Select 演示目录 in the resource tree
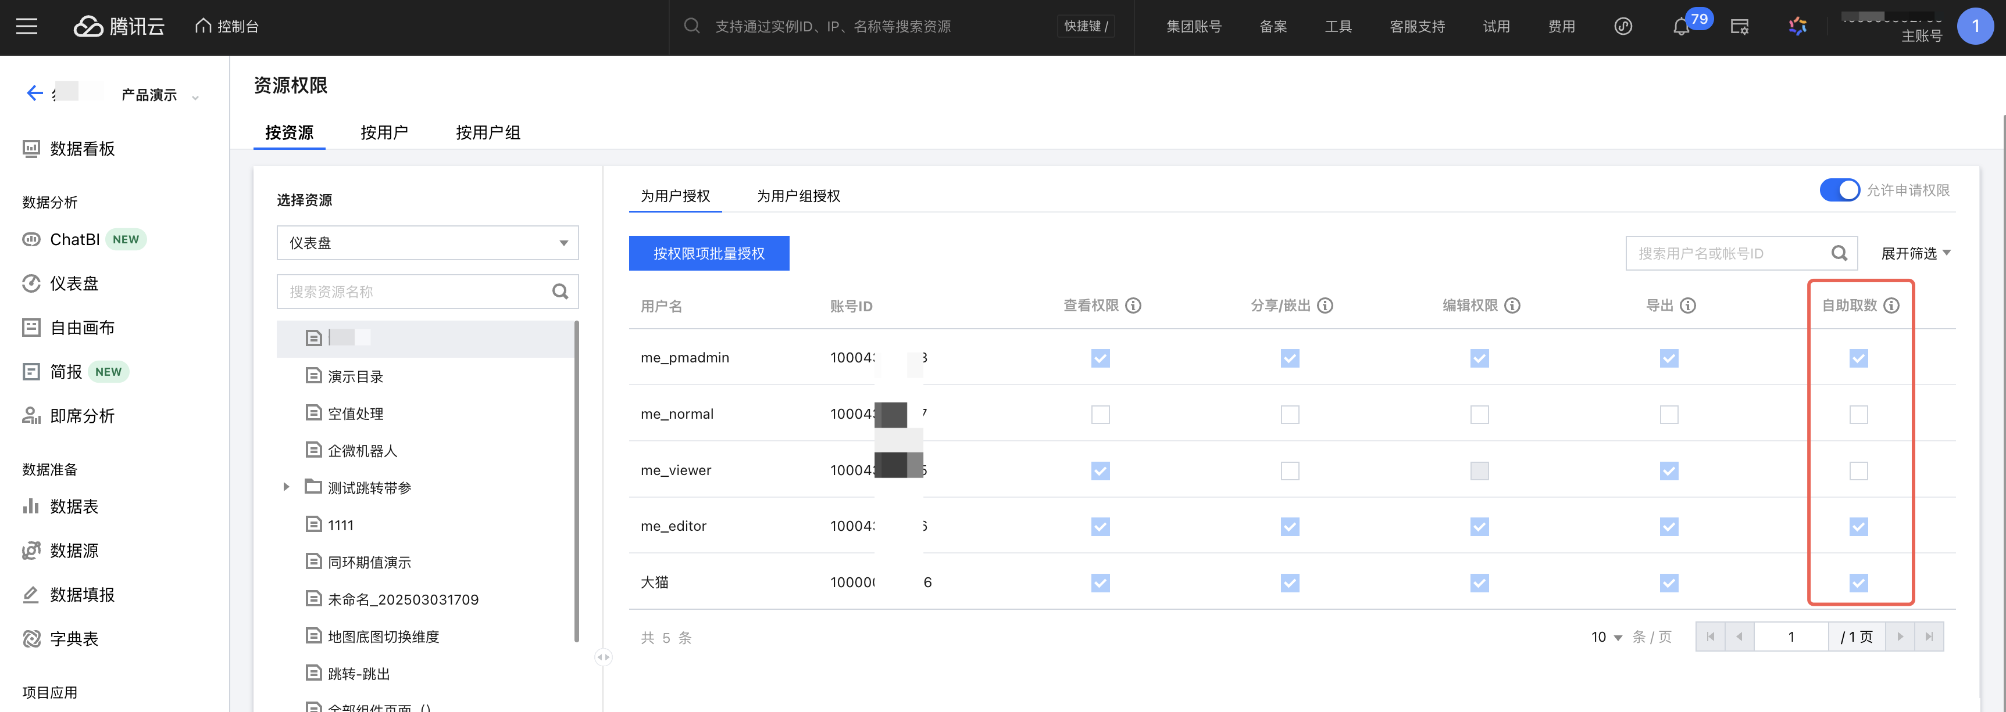The width and height of the screenshot is (2006, 712). click(355, 377)
